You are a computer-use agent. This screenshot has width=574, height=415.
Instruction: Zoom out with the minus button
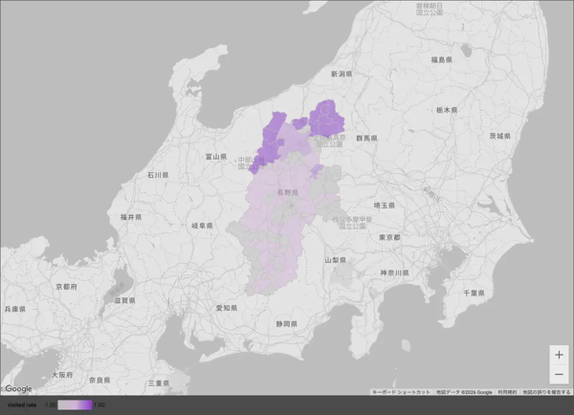(x=559, y=374)
